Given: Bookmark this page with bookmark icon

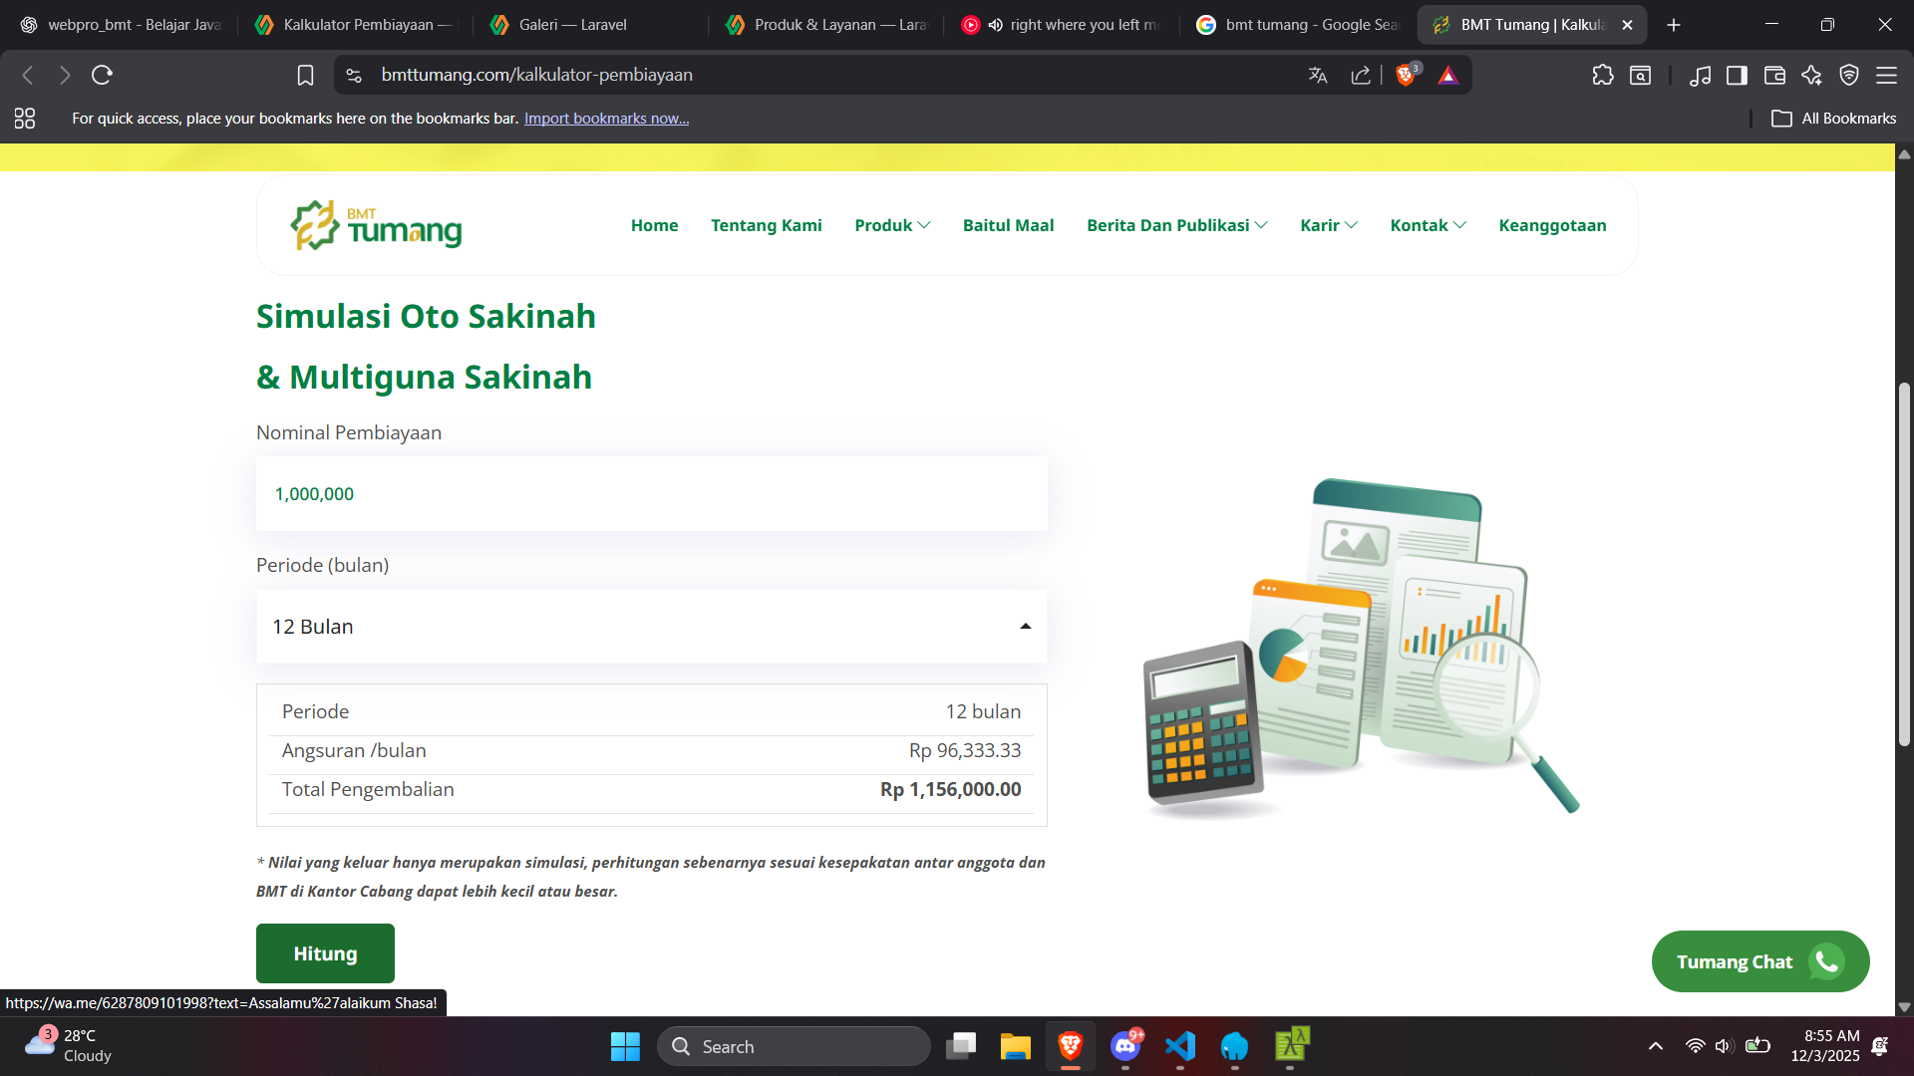Looking at the screenshot, I should click(305, 75).
